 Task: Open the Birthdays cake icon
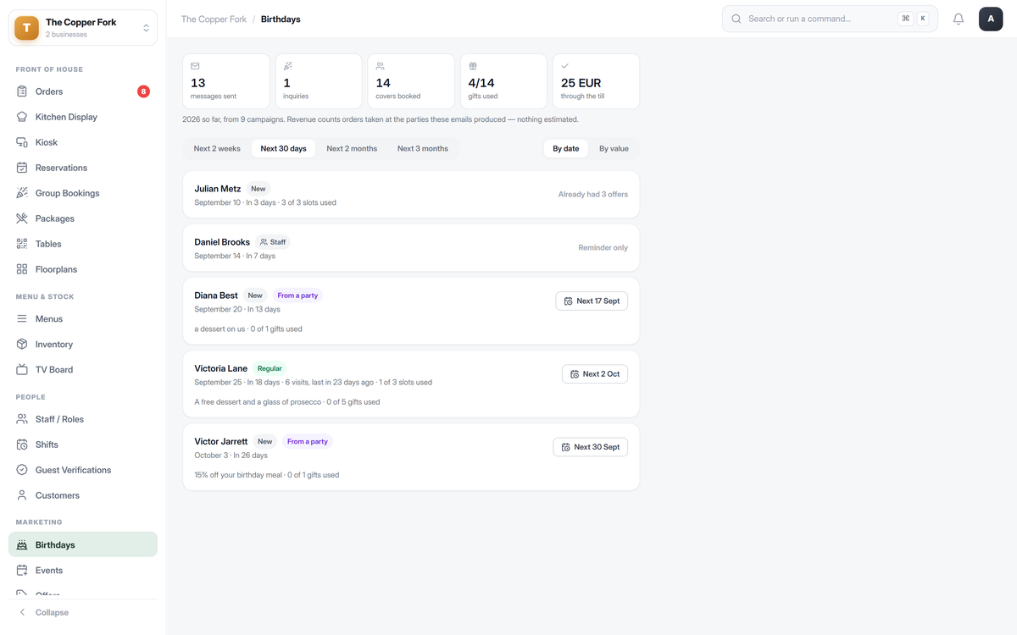(22, 545)
